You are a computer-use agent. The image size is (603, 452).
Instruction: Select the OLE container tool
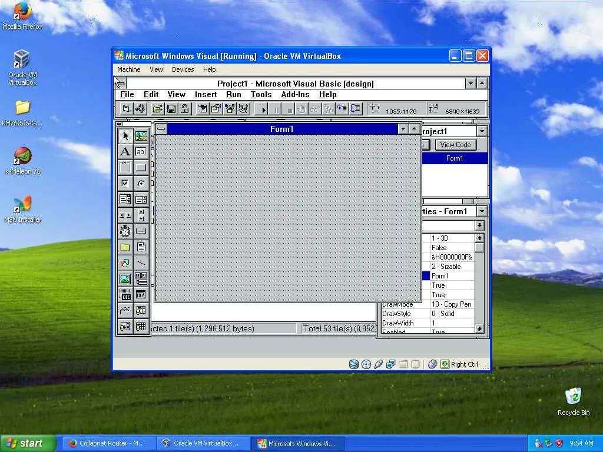click(125, 295)
